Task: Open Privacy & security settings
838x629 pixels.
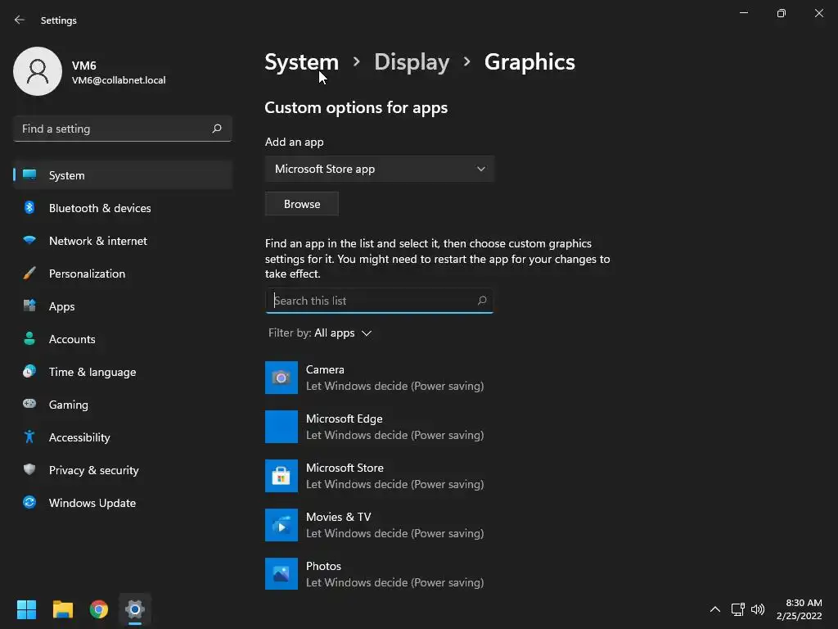Action: coord(93,470)
